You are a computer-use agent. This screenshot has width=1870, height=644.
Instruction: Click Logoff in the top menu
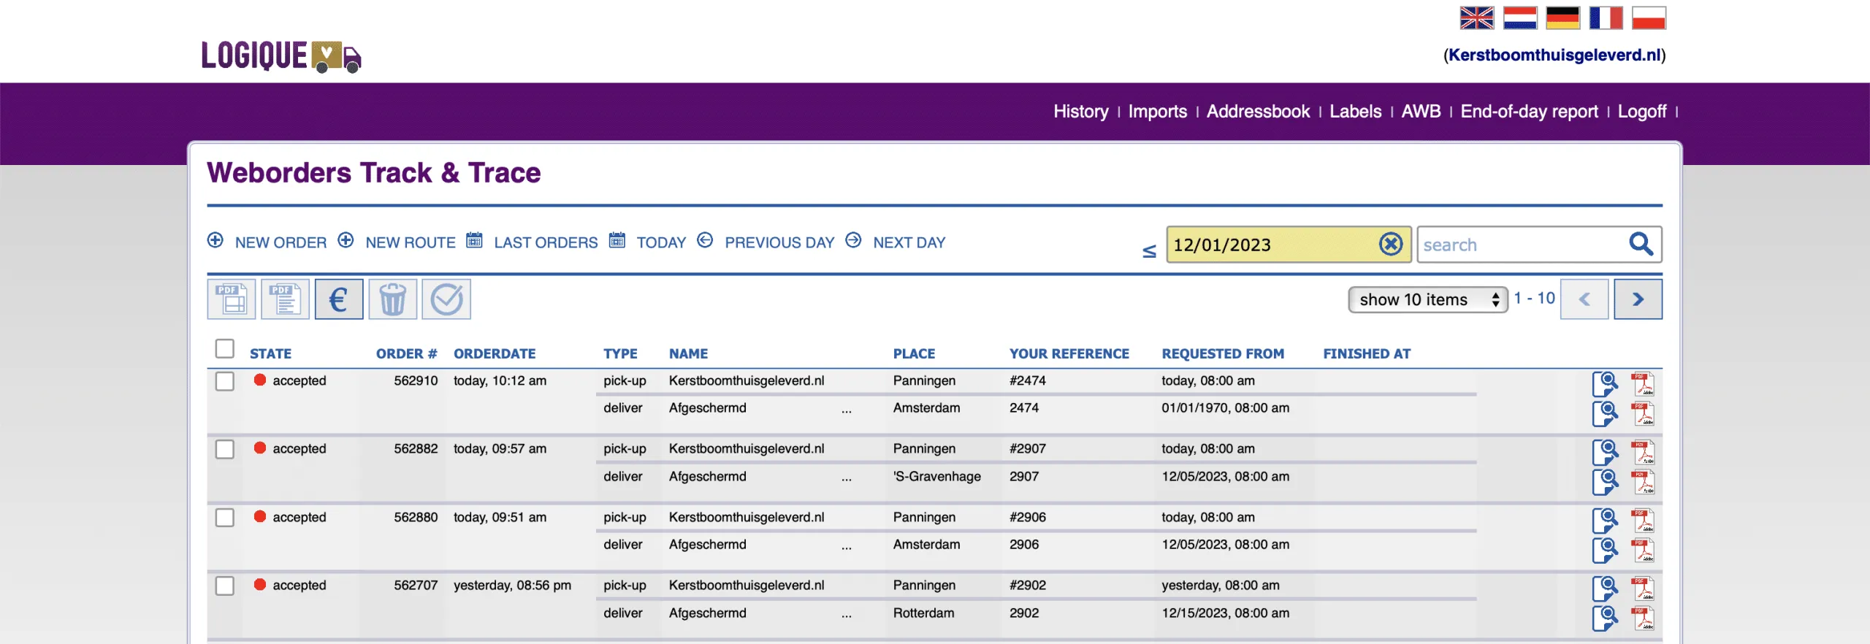[1641, 112]
